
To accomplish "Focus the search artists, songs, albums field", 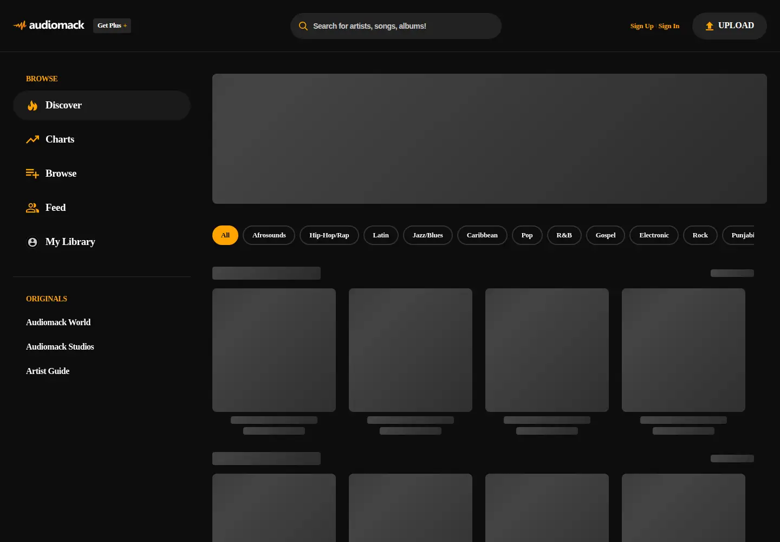I will click(x=396, y=26).
